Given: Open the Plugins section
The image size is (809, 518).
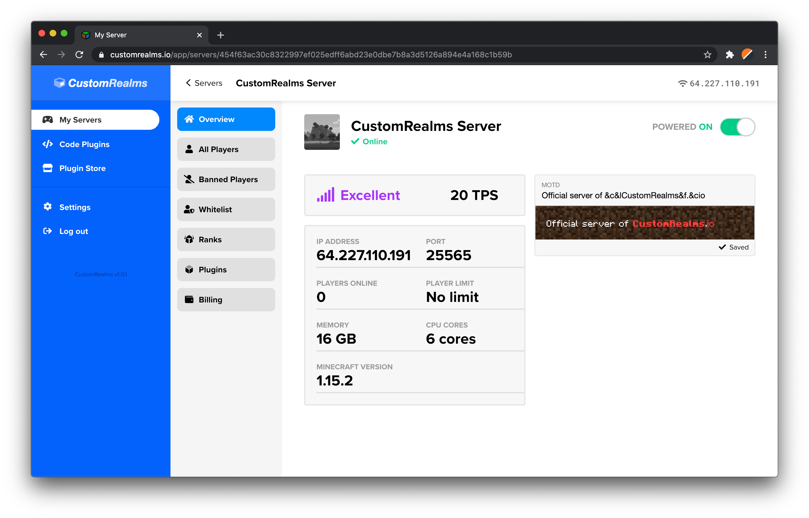Looking at the screenshot, I should click(x=226, y=269).
